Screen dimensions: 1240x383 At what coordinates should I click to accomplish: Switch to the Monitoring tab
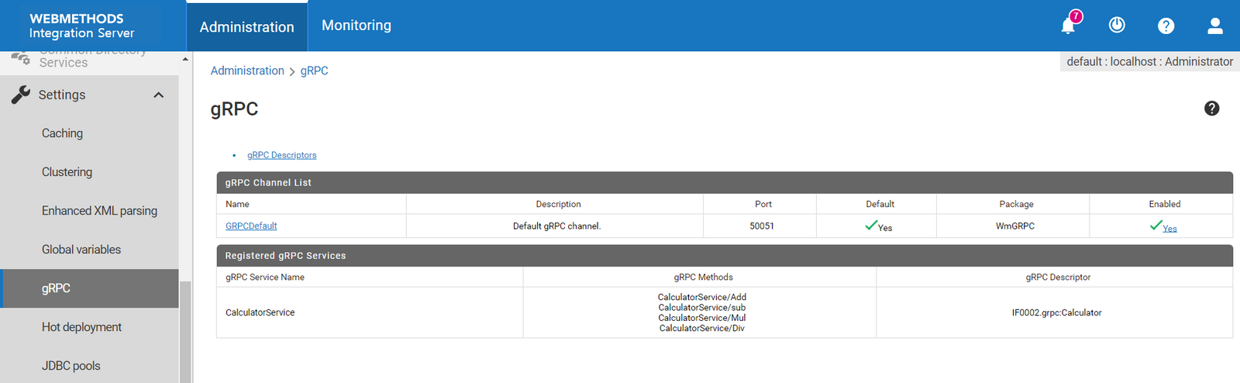[x=356, y=26]
